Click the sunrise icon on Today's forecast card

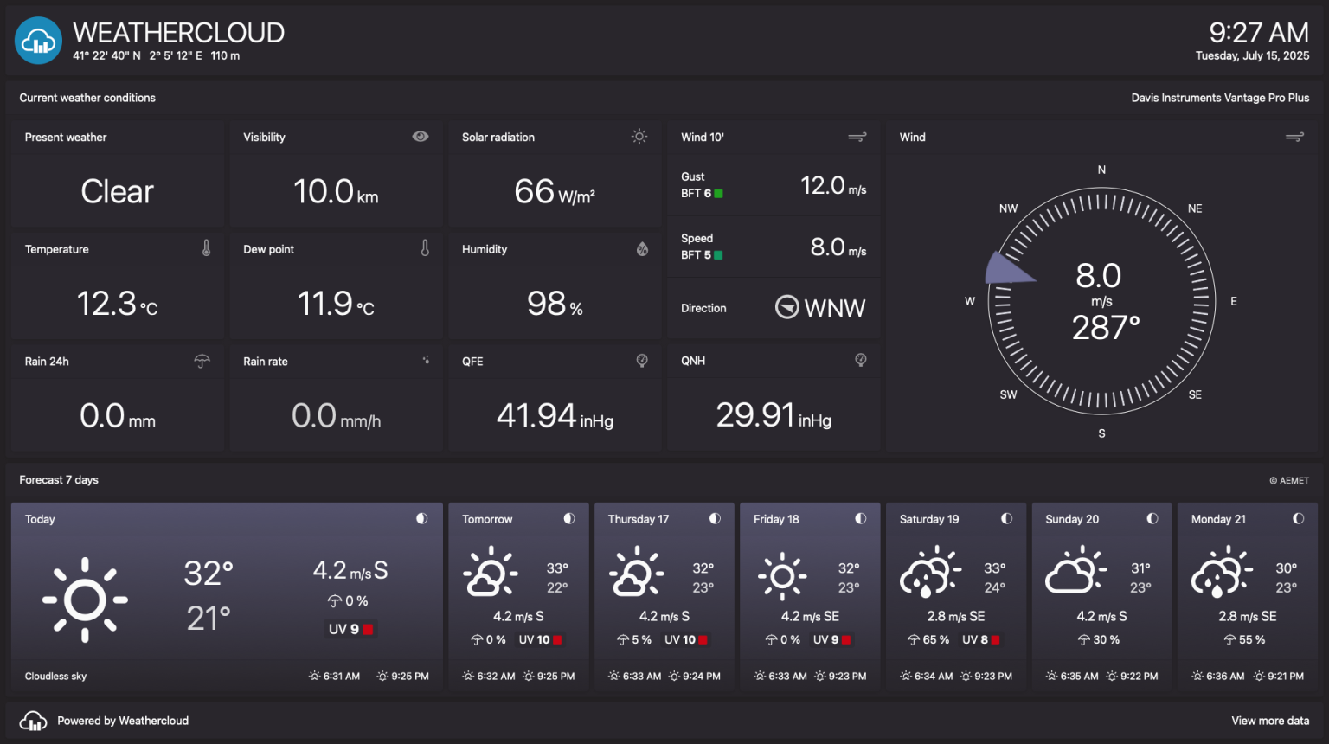314,676
